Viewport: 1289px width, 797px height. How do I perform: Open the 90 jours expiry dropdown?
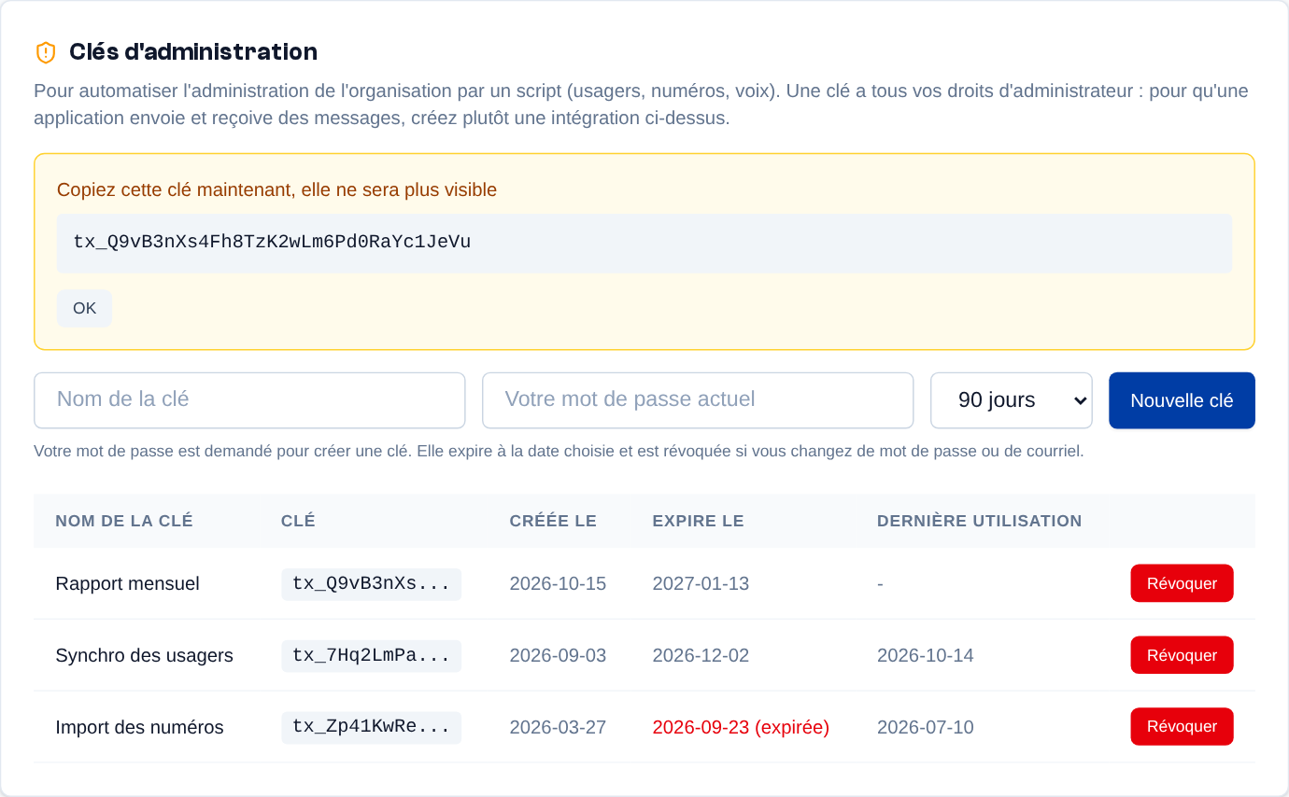point(1012,400)
